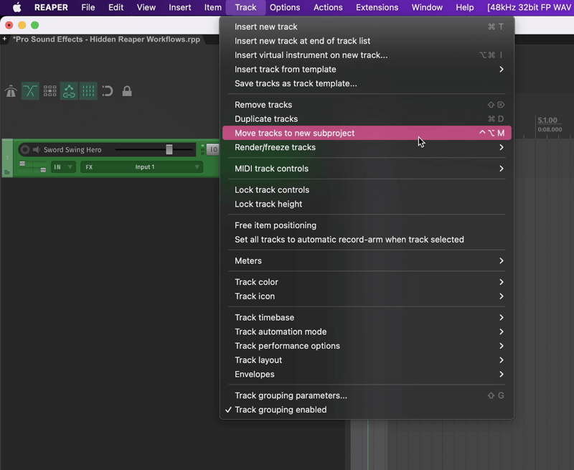The image size is (574, 470).
Task: Choose Remove tracks
Action: pyautogui.click(x=367, y=105)
